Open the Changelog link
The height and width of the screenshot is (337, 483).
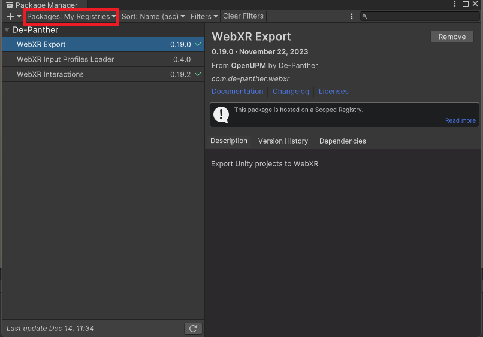(x=291, y=92)
